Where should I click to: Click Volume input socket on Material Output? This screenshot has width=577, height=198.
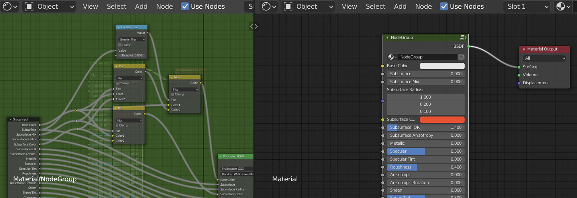click(519, 75)
